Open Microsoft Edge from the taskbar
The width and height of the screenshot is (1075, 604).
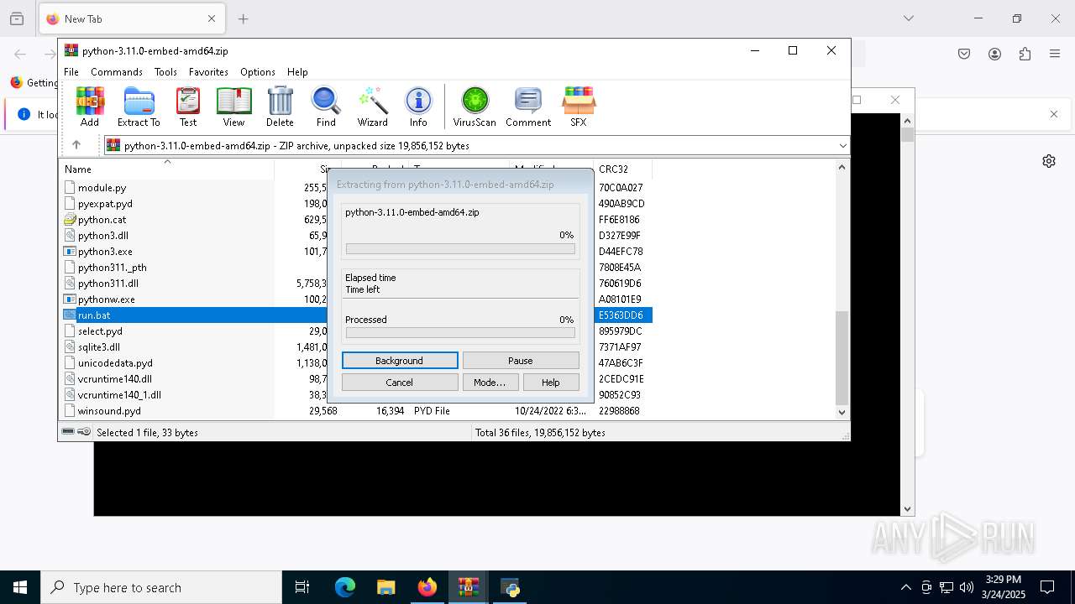[x=345, y=587]
